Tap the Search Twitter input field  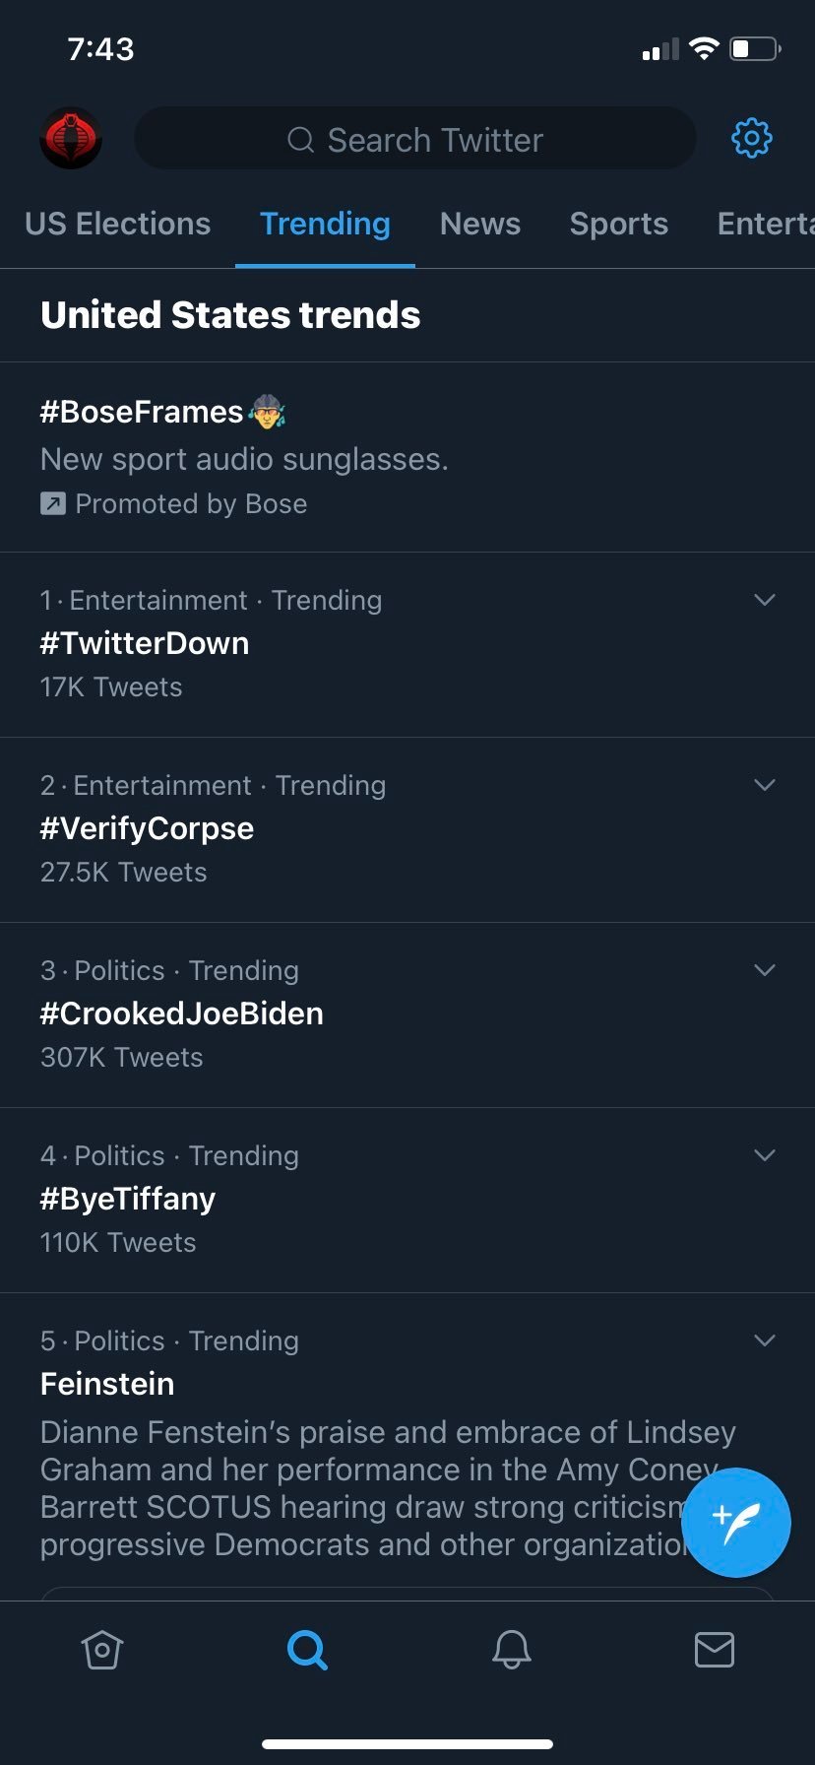pos(415,140)
